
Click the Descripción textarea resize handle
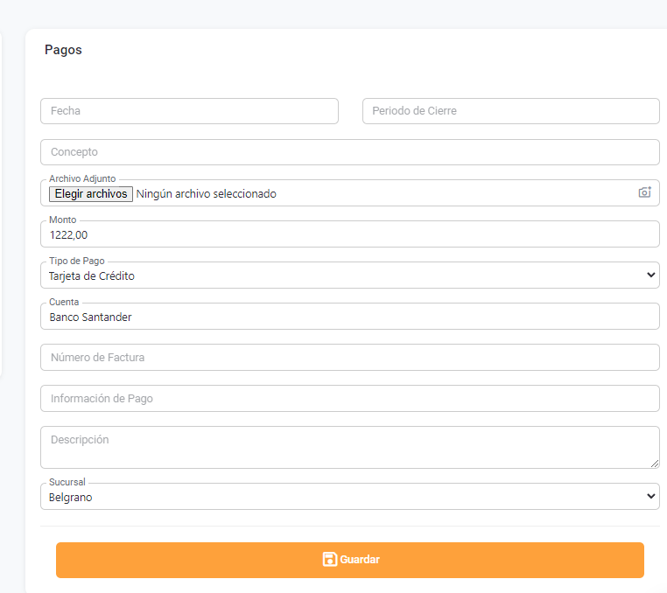pos(655,464)
